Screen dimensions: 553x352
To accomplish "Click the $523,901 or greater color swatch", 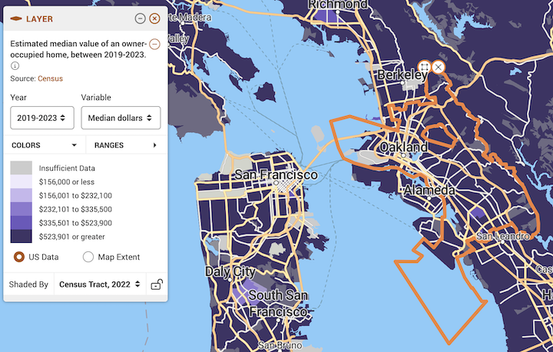I will (21, 237).
